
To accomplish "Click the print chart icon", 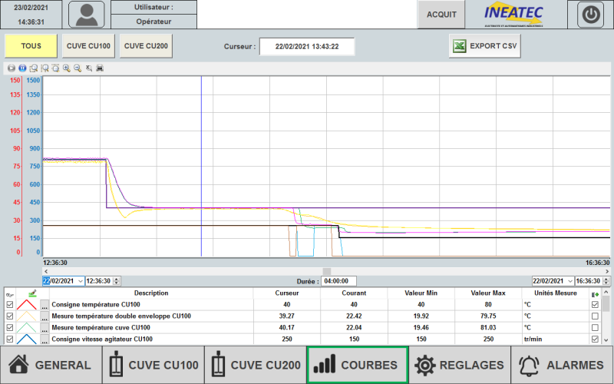I will coord(100,68).
